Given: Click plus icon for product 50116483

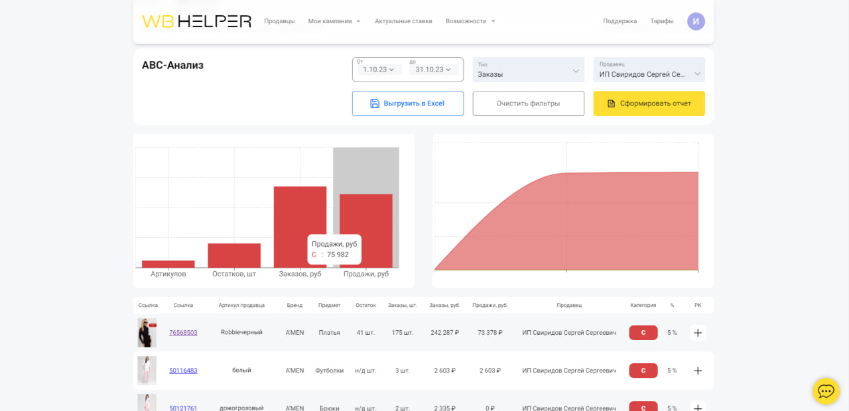Looking at the screenshot, I should tap(698, 371).
